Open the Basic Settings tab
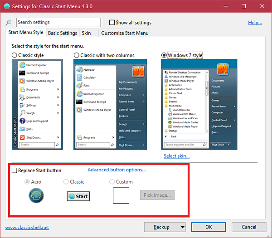The width and height of the screenshot is (272, 238). [63, 33]
